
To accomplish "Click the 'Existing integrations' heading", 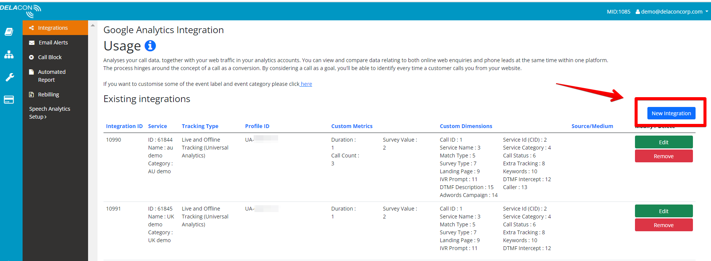I will click(x=147, y=99).
